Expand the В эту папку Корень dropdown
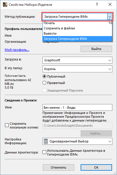Screen dimensions: 117x175 click(x=77, y=69)
